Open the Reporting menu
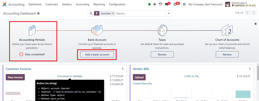Viewport: 259px width, 101px height. (x=99, y=5)
